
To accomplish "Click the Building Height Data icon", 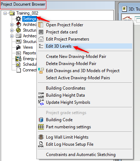I will 41,95.
